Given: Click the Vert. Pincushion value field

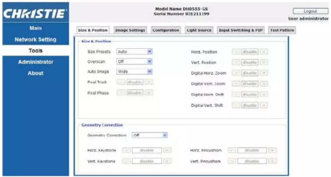Looking at the screenshot, I should (252, 161).
